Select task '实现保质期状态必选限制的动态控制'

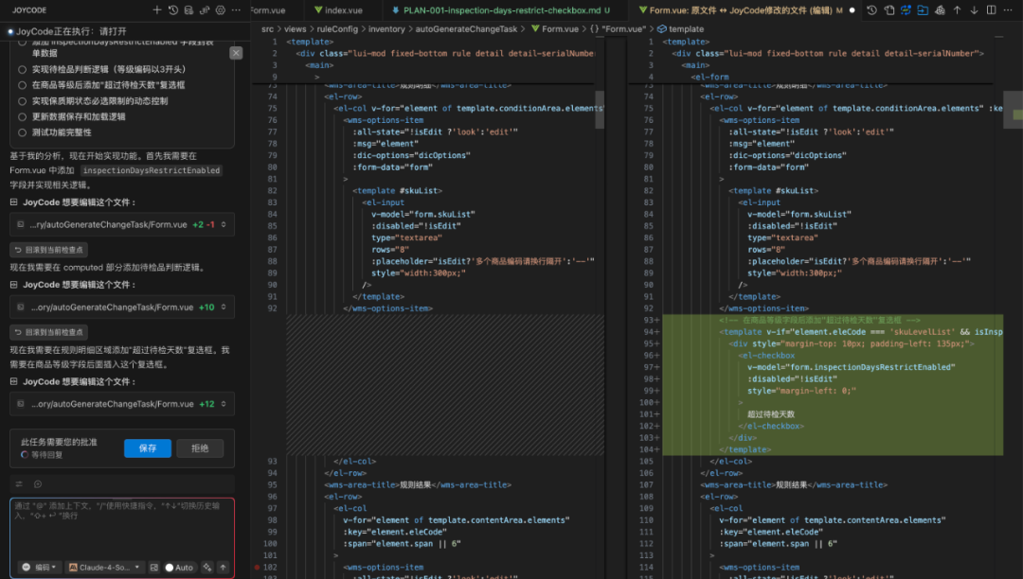pos(22,101)
